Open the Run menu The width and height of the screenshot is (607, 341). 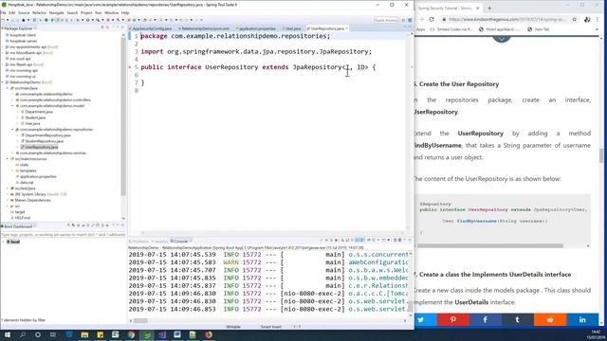click(x=98, y=12)
